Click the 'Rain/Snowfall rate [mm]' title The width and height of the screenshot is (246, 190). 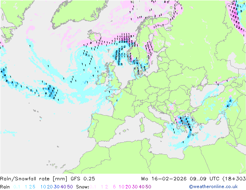[x=34, y=179]
